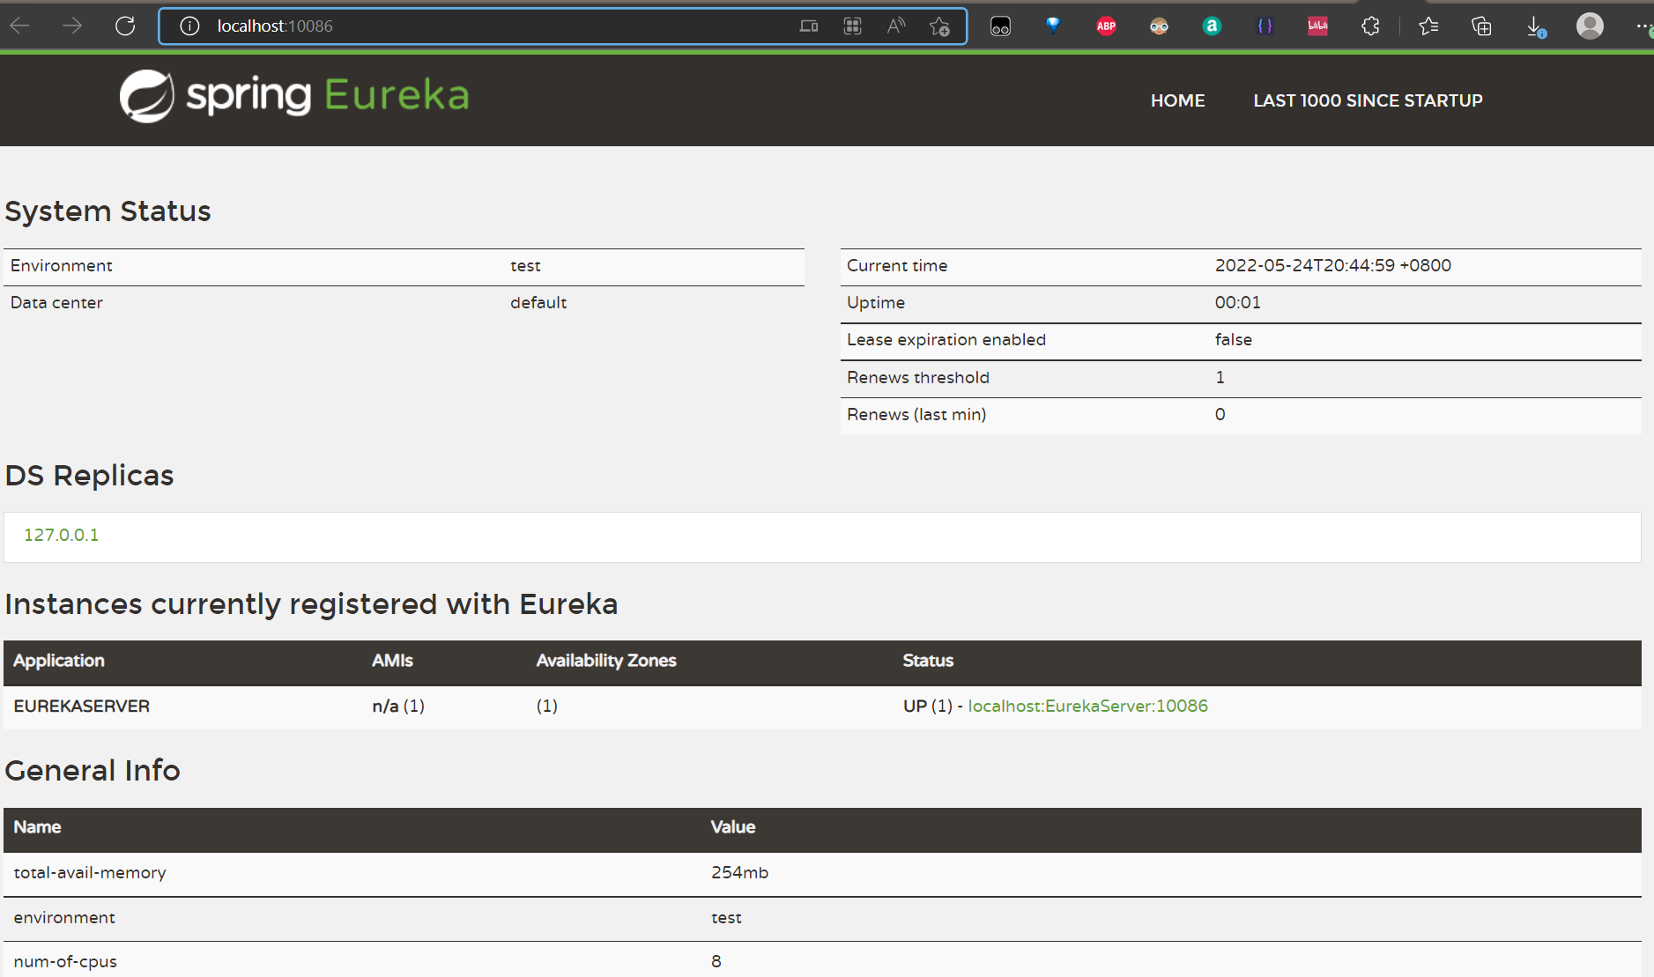Screen dimensions: 1654x977
Task: Go back to the previous page
Action: pyautogui.click(x=20, y=26)
